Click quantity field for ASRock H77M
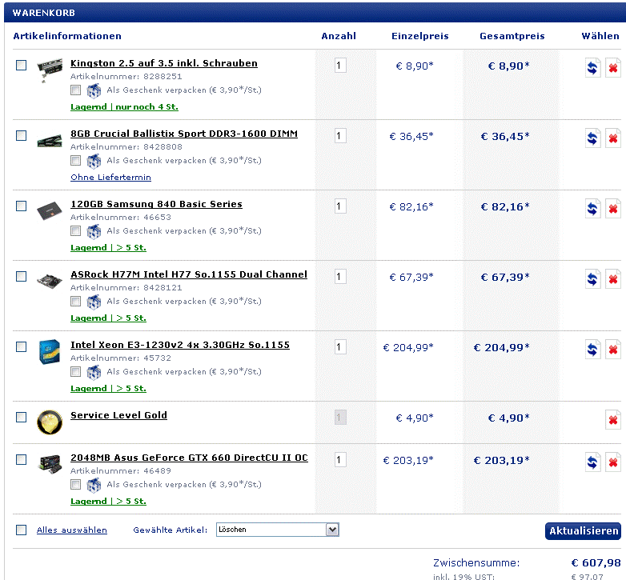This screenshot has width=626, height=580. click(340, 277)
